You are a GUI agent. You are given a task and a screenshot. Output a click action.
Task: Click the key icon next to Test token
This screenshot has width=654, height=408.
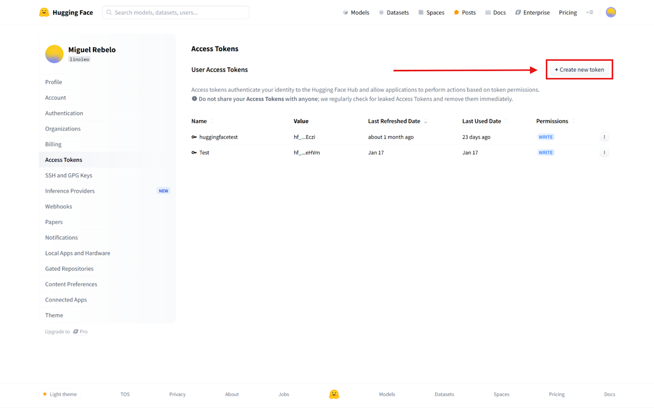click(194, 152)
